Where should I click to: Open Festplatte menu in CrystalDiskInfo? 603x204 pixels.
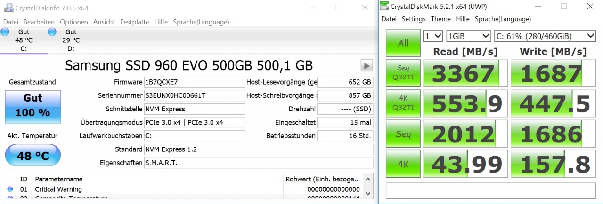pyautogui.click(x=135, y=22)
